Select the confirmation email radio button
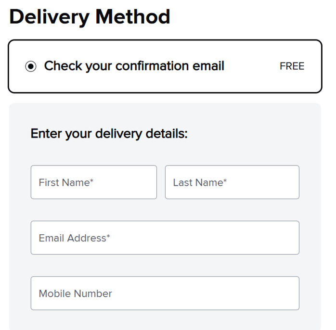 tap(31, 66)
